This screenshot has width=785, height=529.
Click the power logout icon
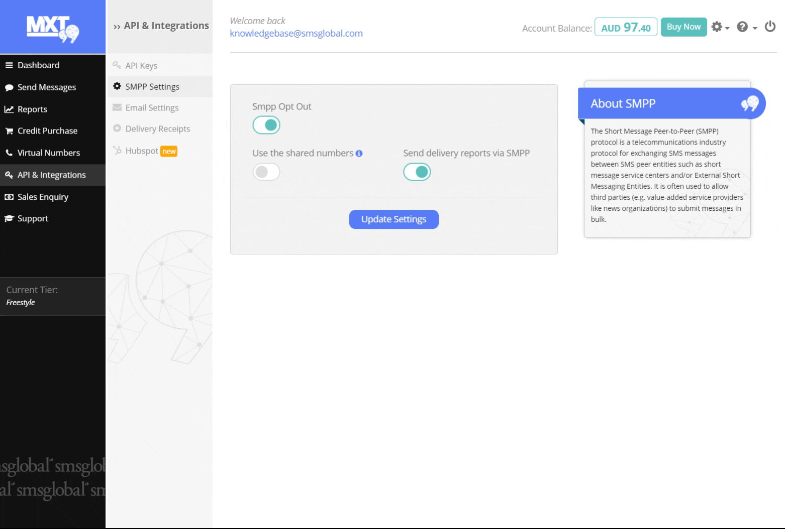770,27
